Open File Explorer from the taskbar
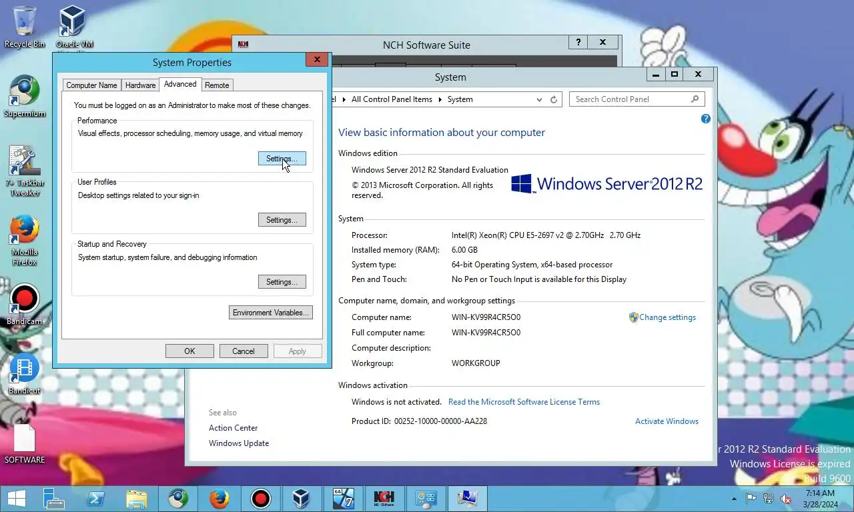 (137, 499)
